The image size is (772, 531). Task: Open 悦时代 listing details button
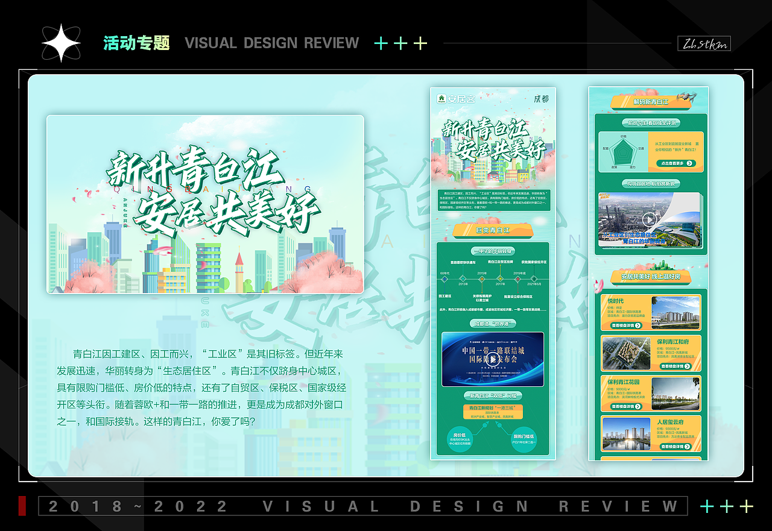click(x=625, y=325)
